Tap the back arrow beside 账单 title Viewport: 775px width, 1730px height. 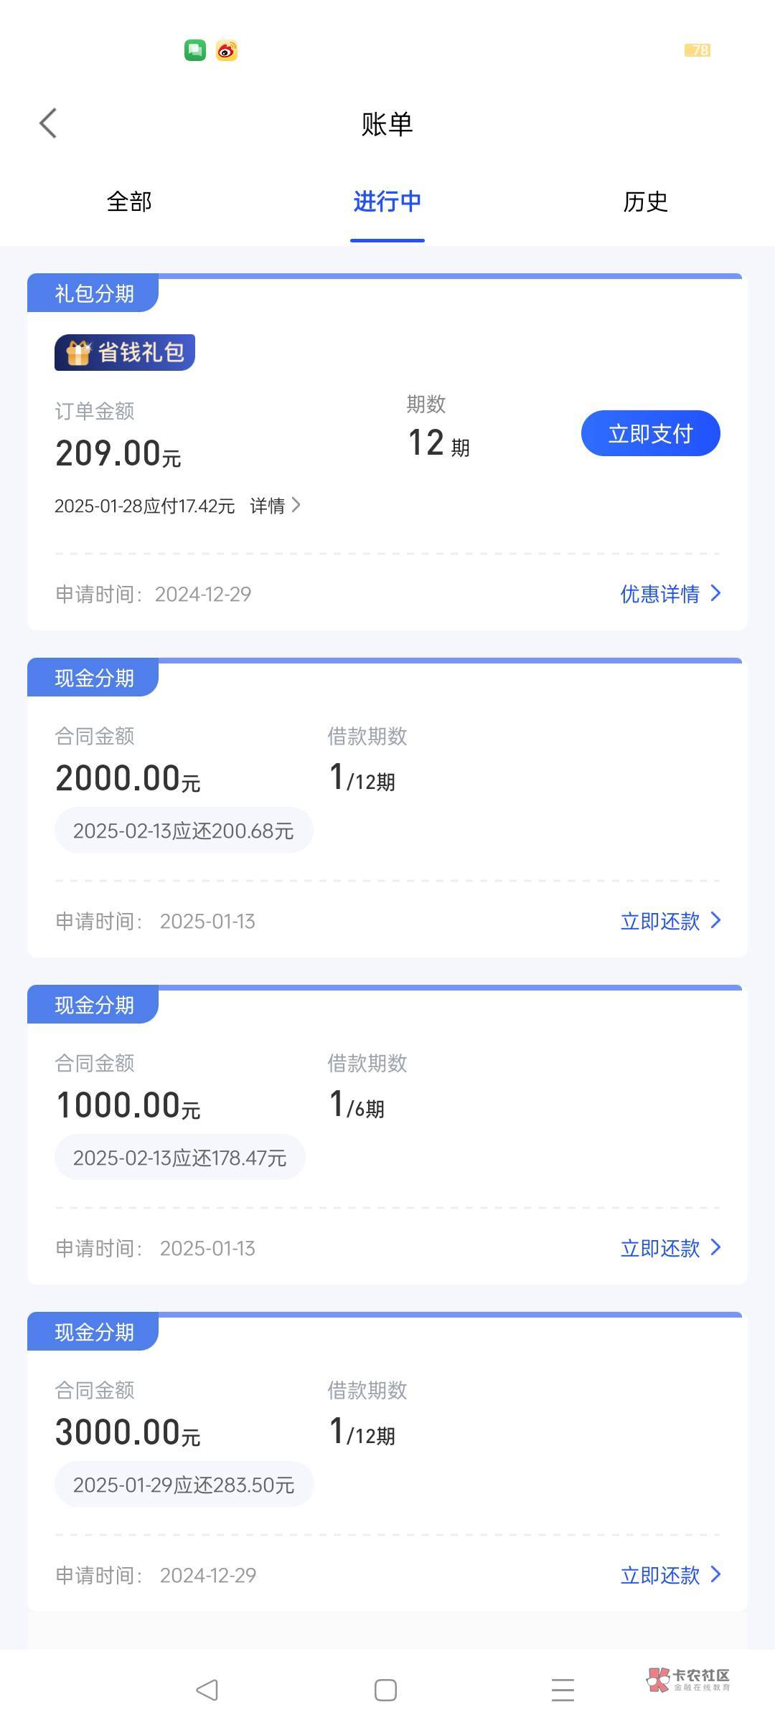tap(48, 123)
